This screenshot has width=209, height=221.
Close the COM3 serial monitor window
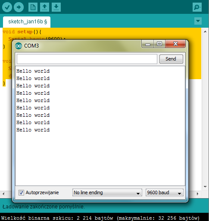pyautogui.click(x=175, y=44)
